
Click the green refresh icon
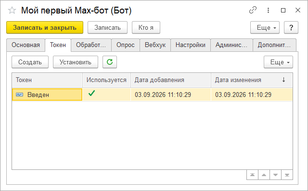tap(110, 62)
